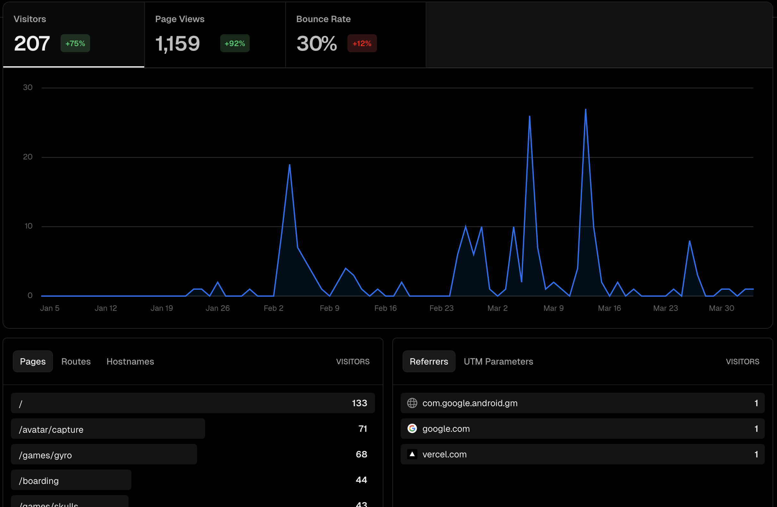The image size is (777, 507).
Task: Click the globe icon beside com.google.android.gm
Action: click(412, 403)
